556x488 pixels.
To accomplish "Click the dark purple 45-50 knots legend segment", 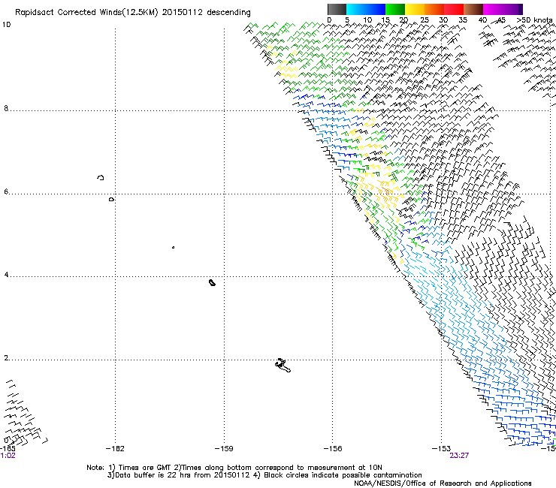I will point(512,9).
